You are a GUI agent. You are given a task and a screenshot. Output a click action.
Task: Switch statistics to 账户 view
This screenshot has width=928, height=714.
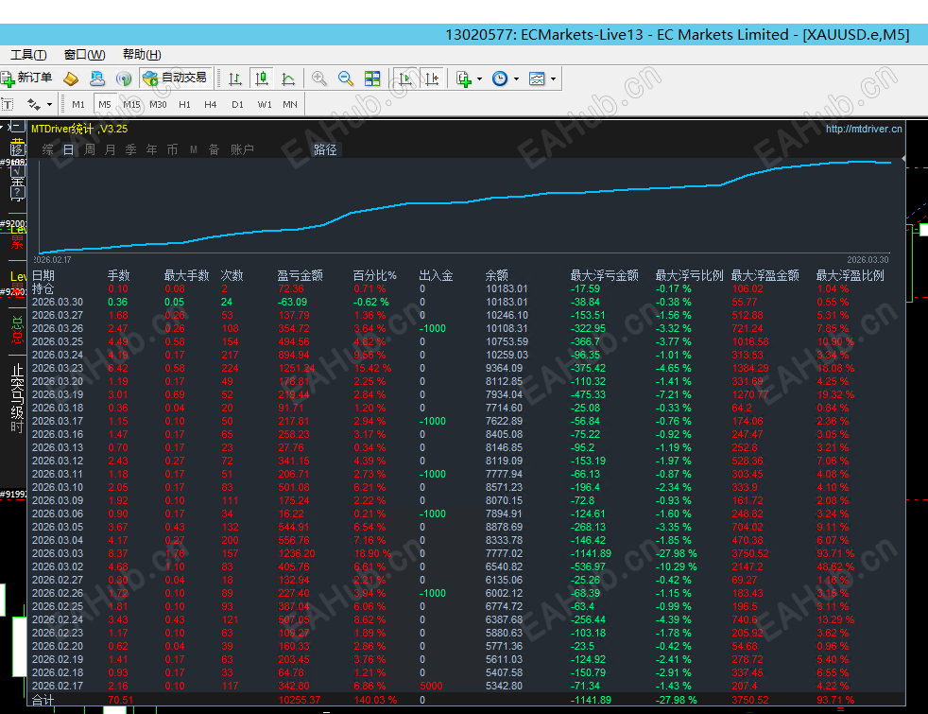pos(242,149)
